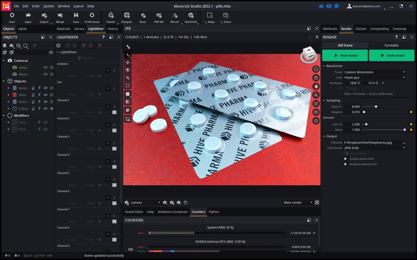Click the clear search icon in Objects
The width and height of the screenshot is (417, 260).
pos(51,52)
